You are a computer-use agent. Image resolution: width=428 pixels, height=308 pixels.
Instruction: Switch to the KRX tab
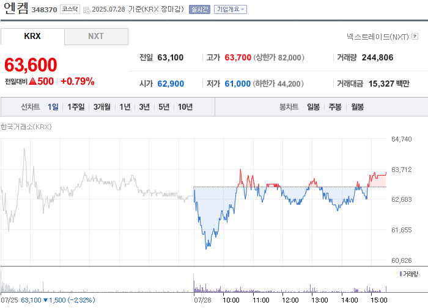(32, 36)
